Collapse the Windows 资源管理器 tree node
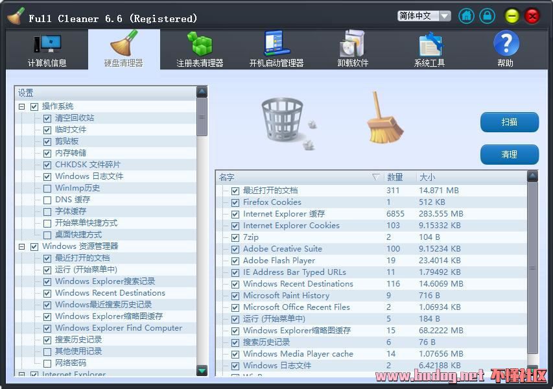 22,246
